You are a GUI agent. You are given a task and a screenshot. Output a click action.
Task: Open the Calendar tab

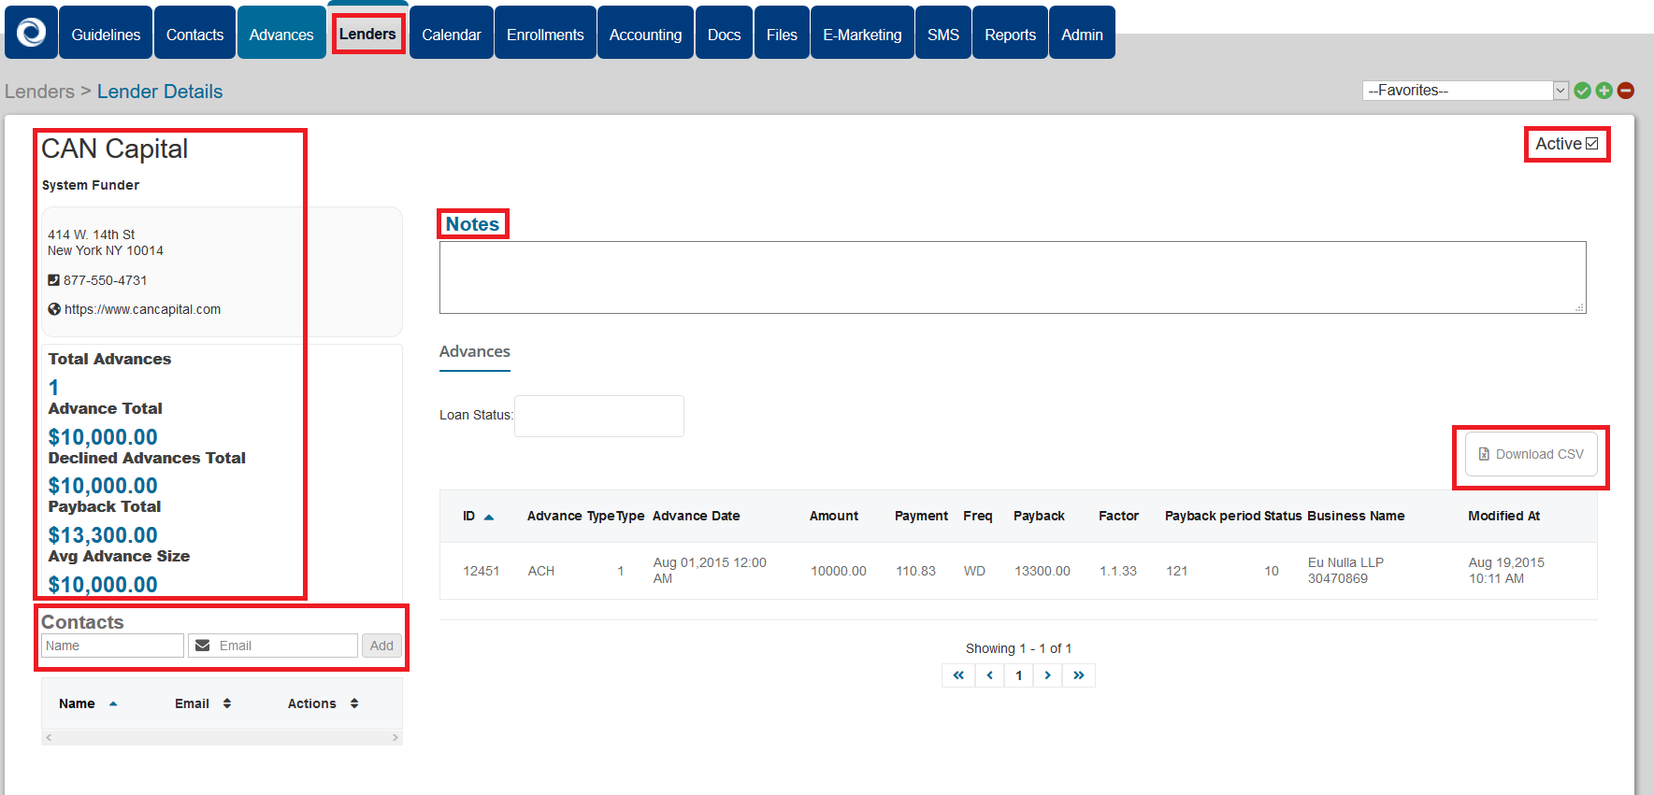pos(452,34)
